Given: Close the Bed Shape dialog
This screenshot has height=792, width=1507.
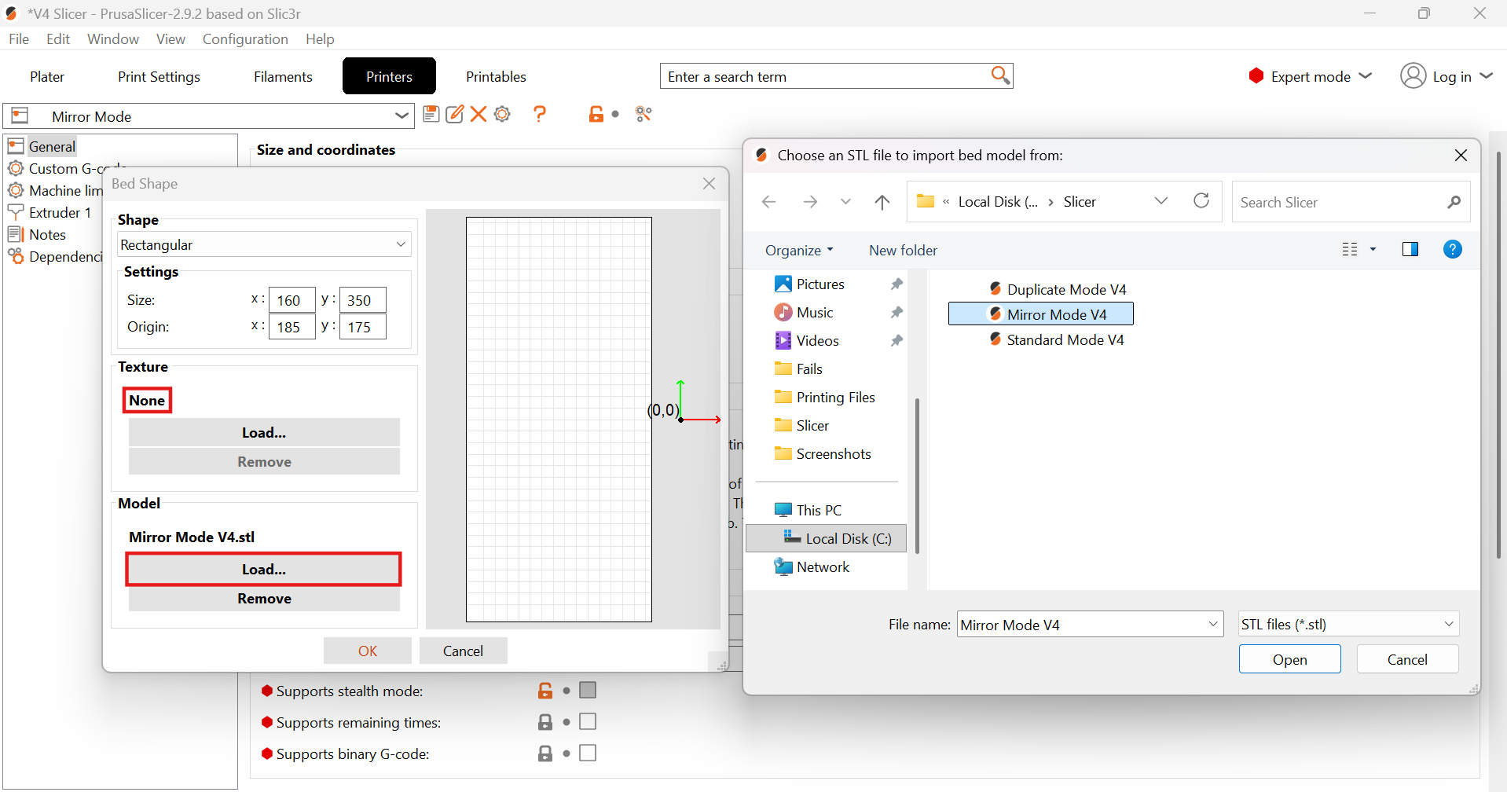Looking at the screenshot, I should [x=709, y=183].
